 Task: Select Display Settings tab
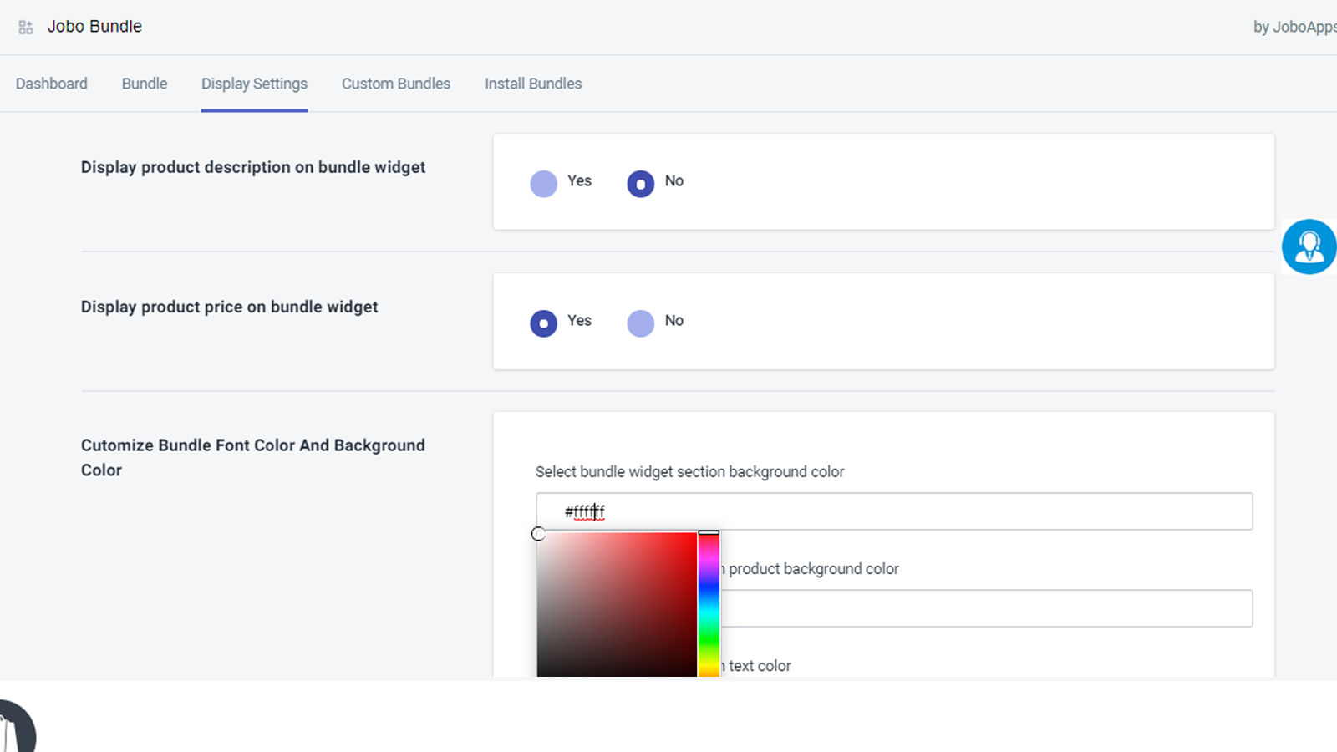pyautogui.click(x=253, y=84)
